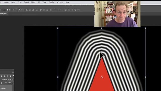Open the Opacity slider dropdown arrow
This screenshot has width=161, height=91.
[x=13, y=80]
